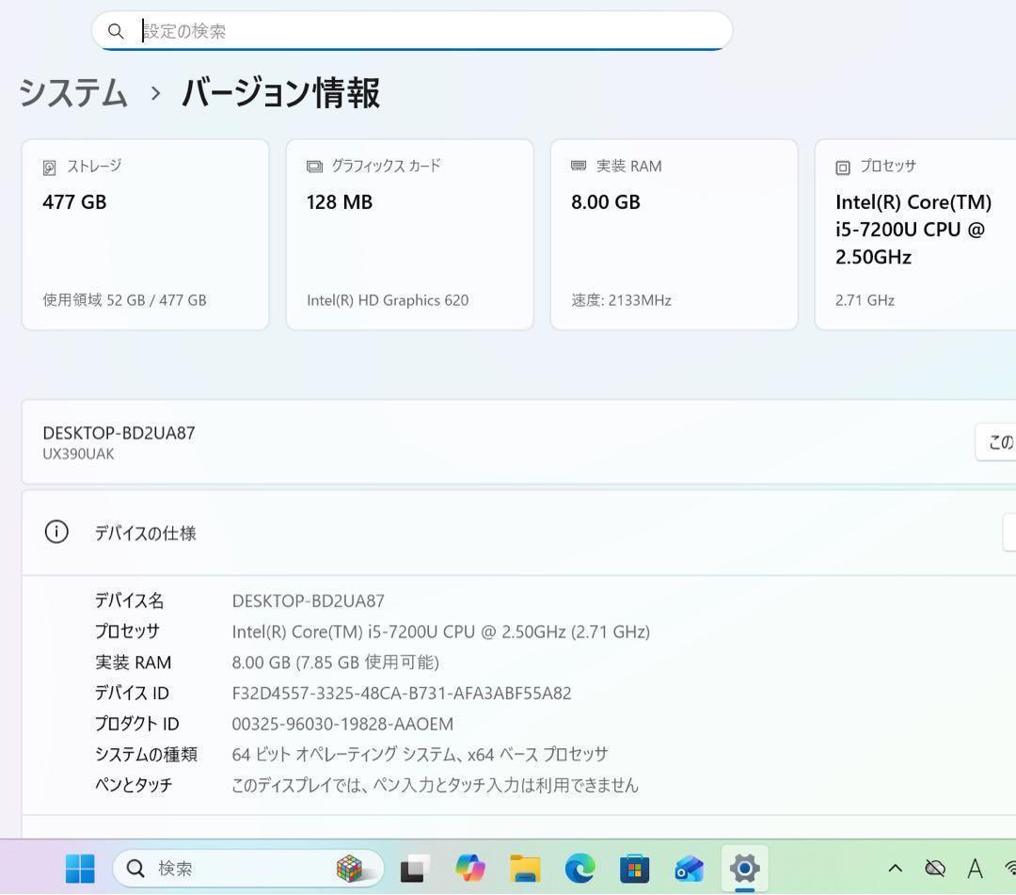
Task: Click the rename PC button next to DESKTOP-BD2UA87
Action: 1000,441
